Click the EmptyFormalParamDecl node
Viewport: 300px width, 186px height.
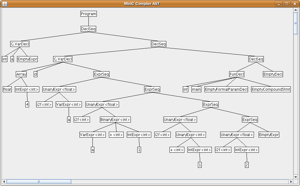click(226, 89)
